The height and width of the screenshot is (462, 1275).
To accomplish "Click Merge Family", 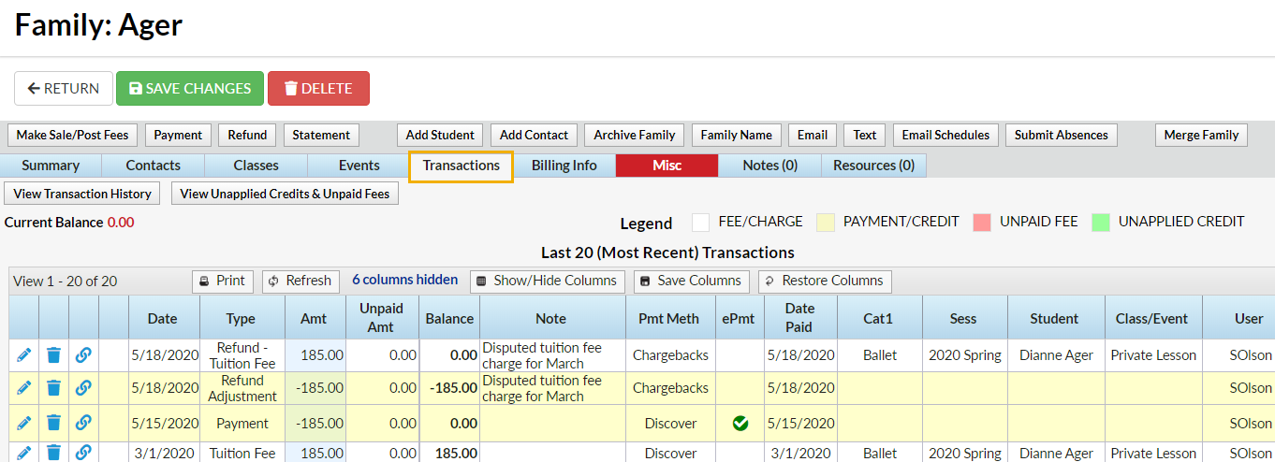I will coord(1201,135).
